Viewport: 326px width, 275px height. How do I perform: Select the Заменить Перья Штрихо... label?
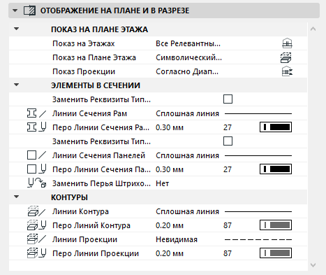[101, 183]
